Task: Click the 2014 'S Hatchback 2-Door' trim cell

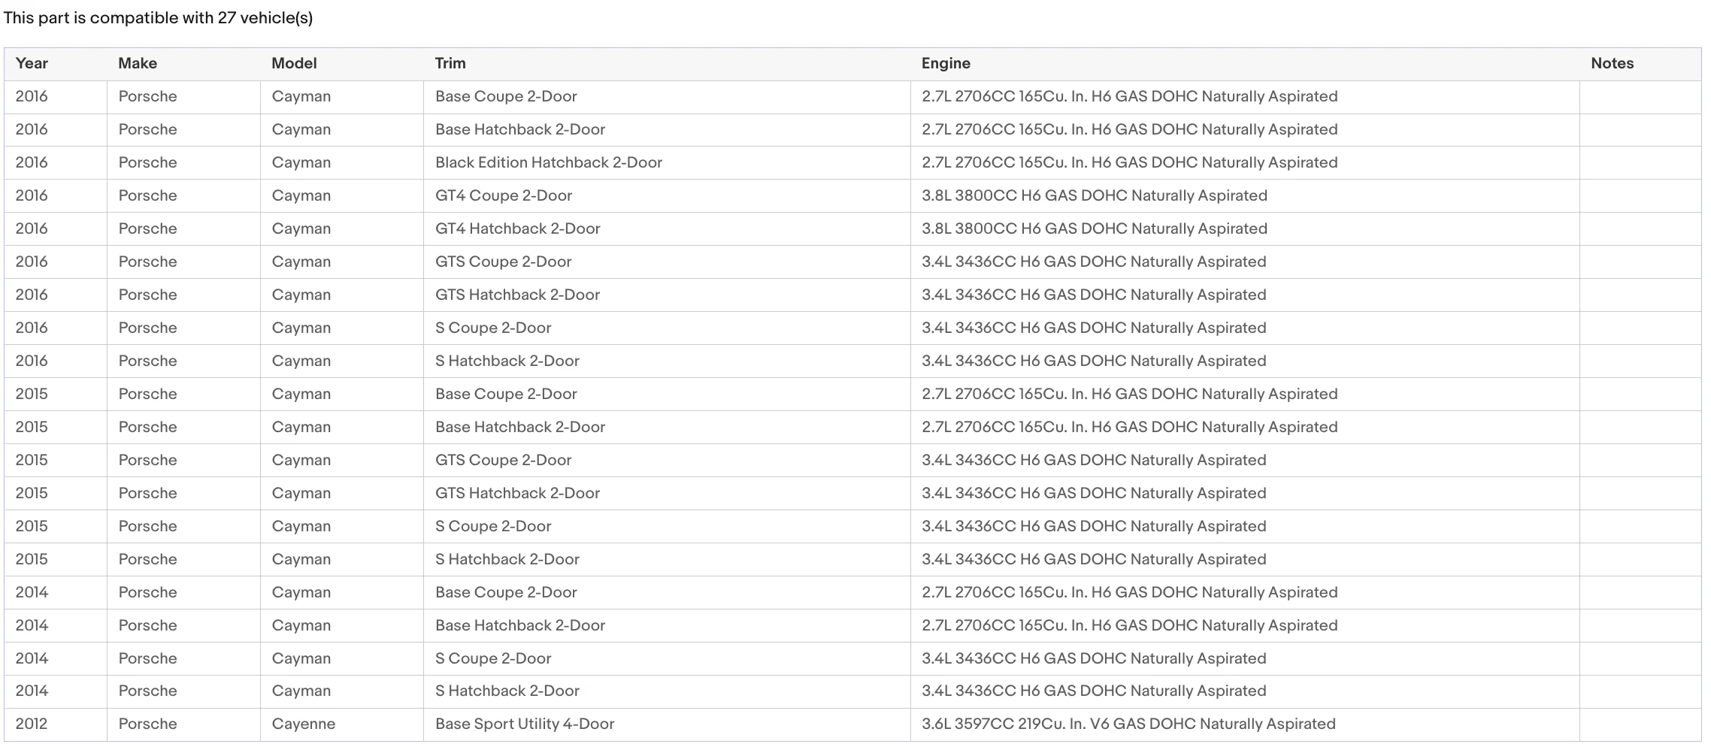Action: tap(667, 691)
